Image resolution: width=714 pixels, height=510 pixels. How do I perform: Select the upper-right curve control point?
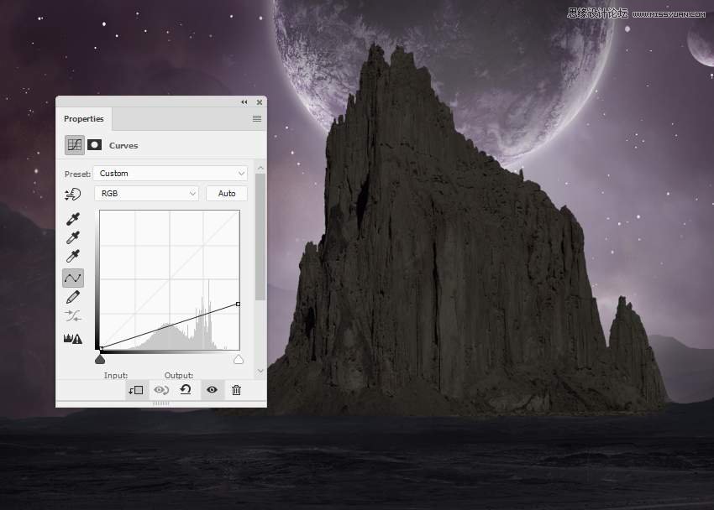coord(239,304)
